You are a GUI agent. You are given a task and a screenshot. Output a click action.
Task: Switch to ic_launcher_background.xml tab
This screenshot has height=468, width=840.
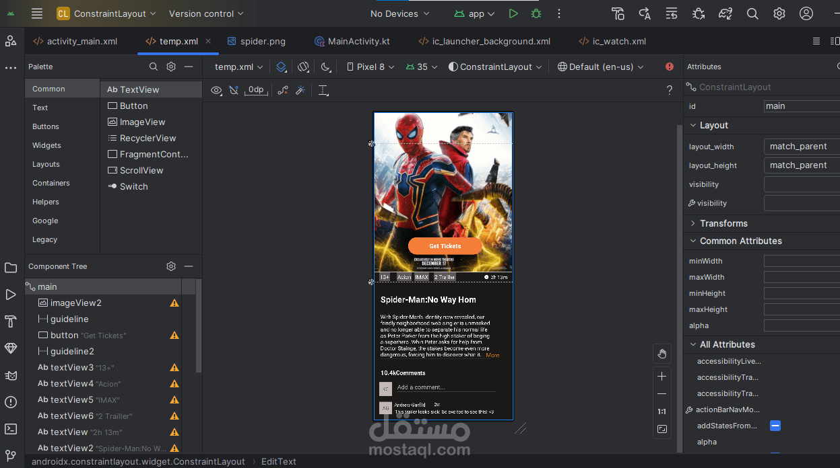[484, 41]
